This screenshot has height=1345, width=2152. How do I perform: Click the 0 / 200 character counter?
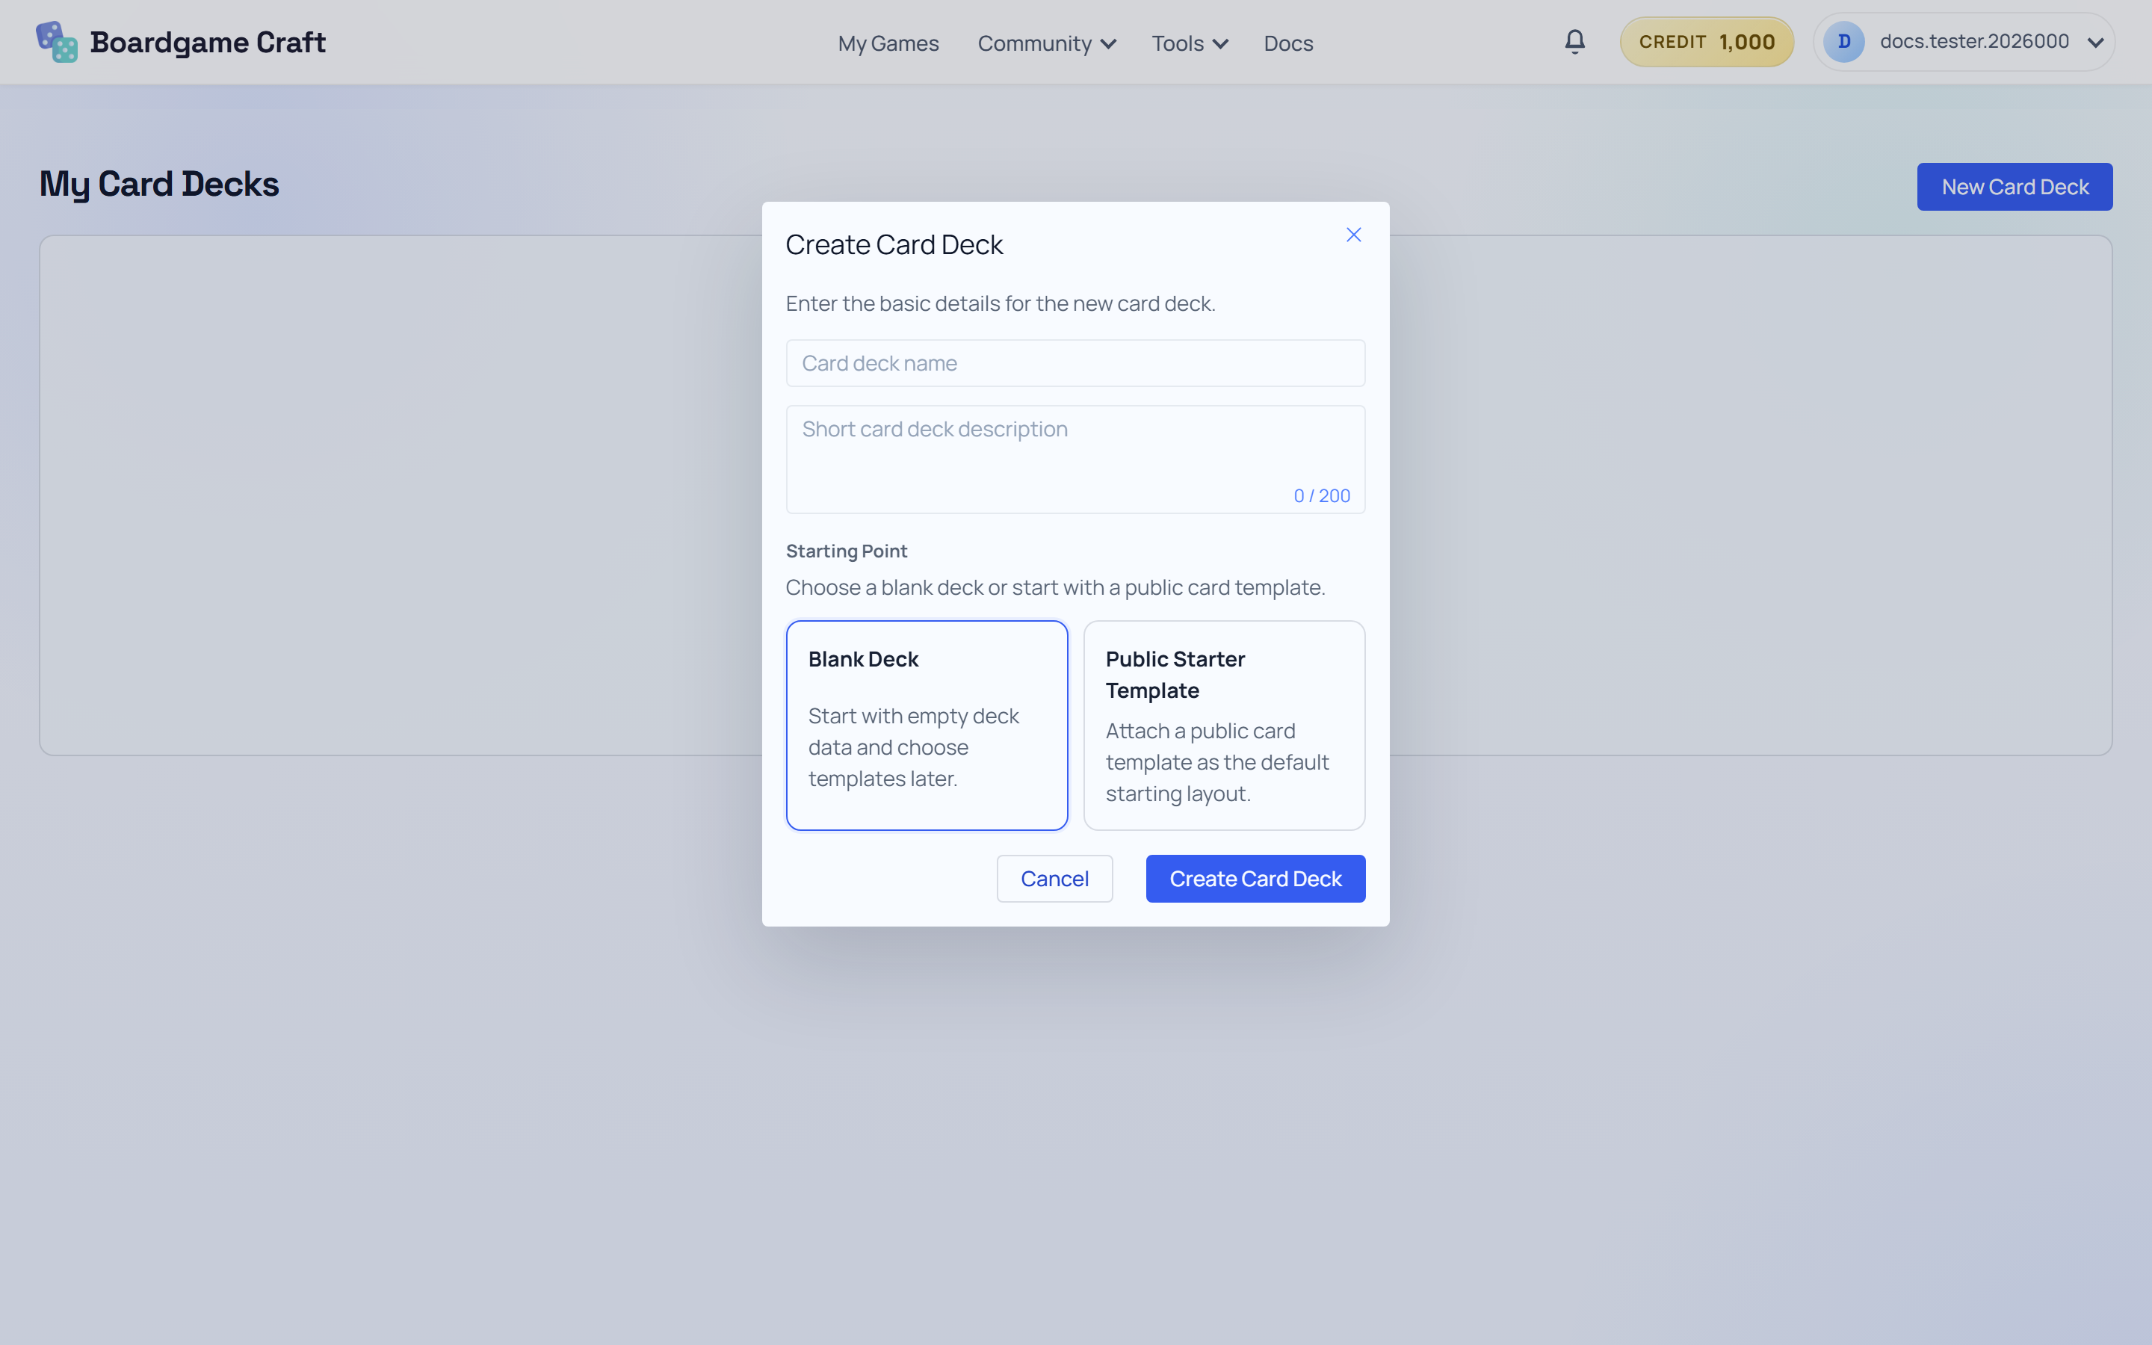click(x=1323, y=495)
